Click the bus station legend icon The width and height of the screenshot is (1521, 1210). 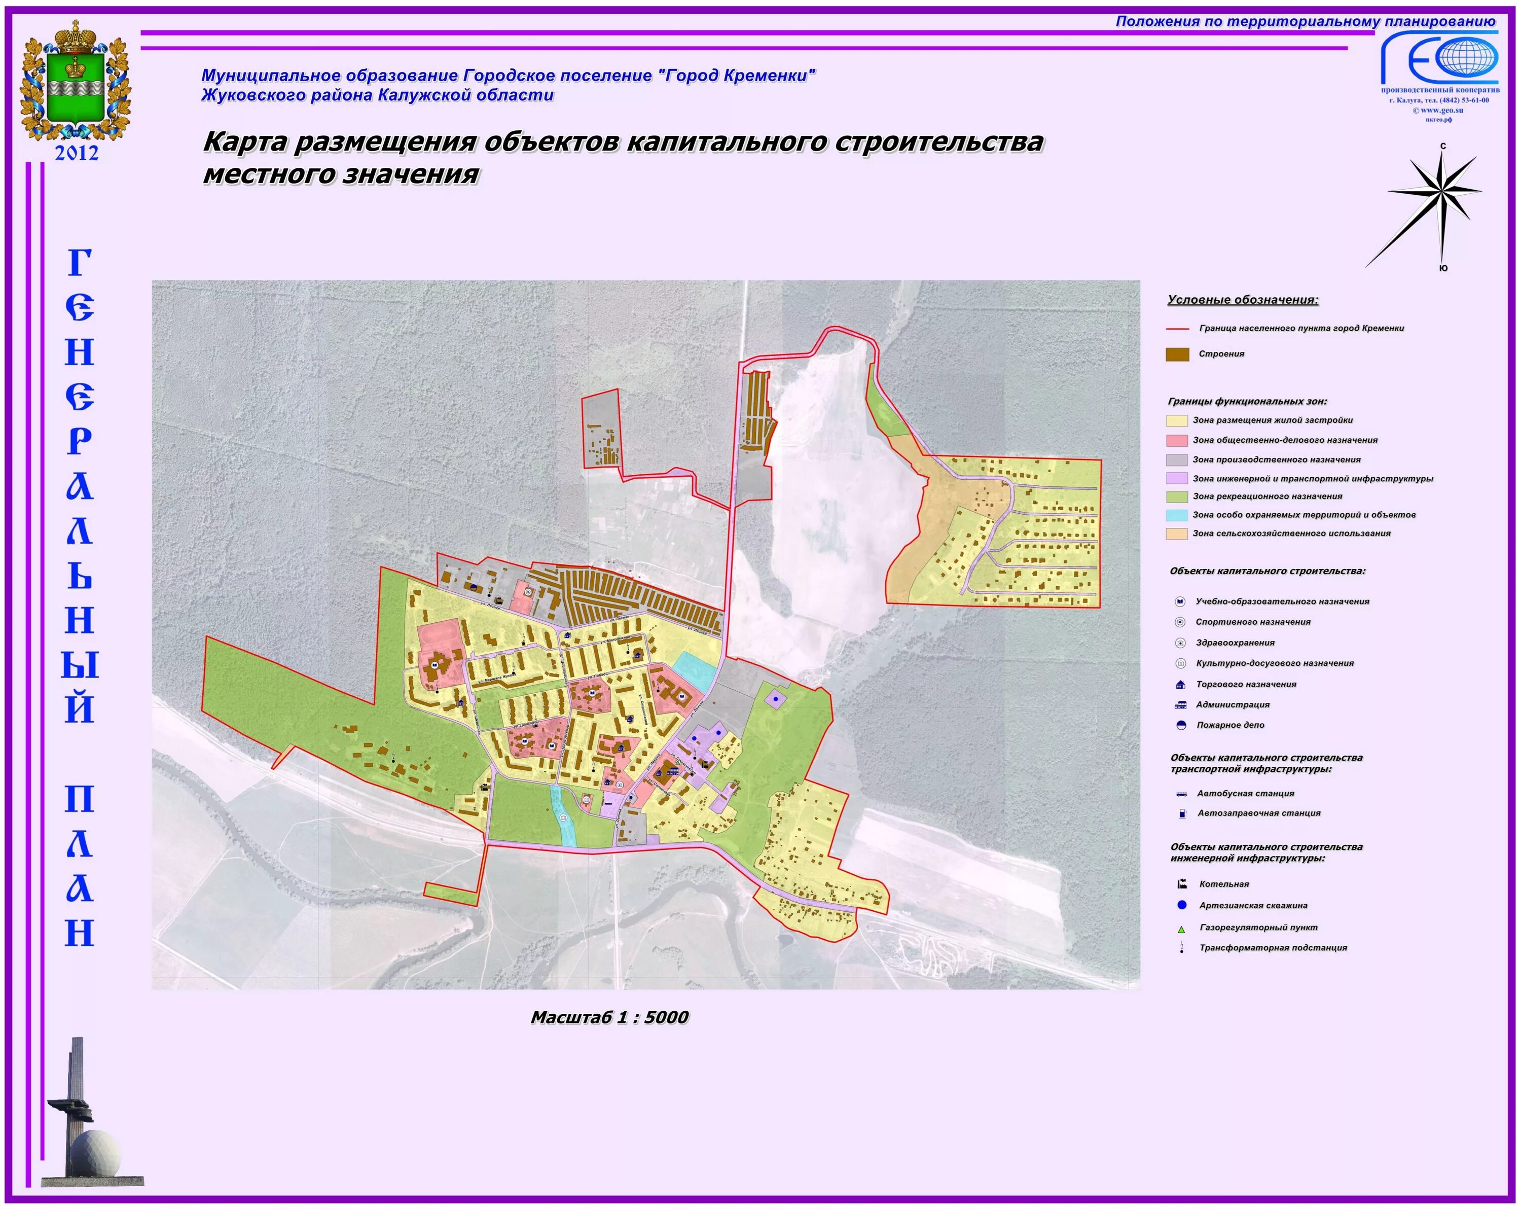click(1182, 794)
